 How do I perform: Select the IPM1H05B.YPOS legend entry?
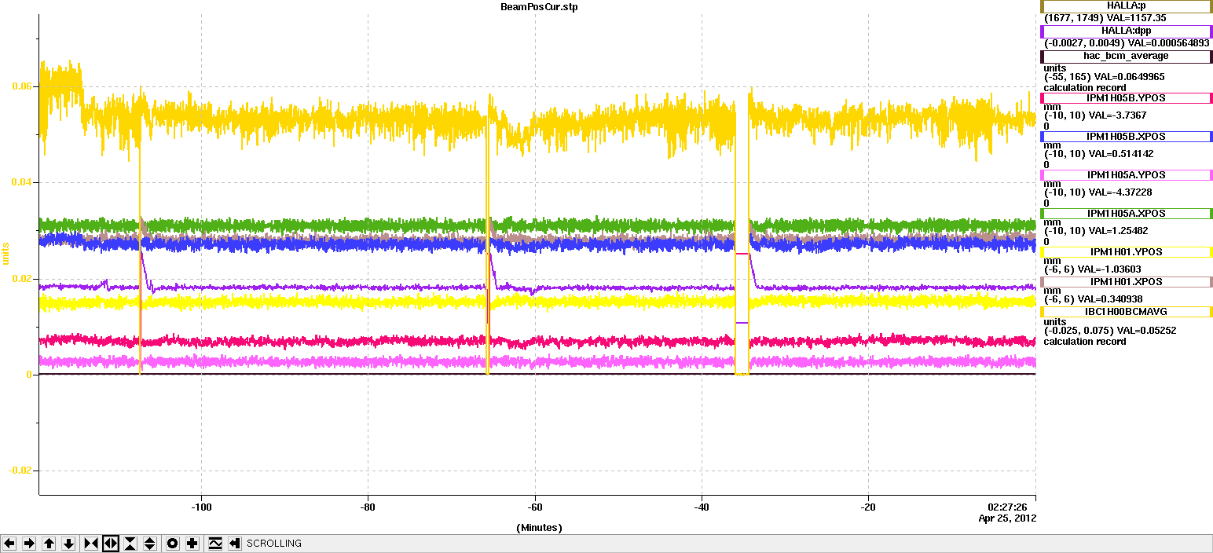coord(1126,97)
